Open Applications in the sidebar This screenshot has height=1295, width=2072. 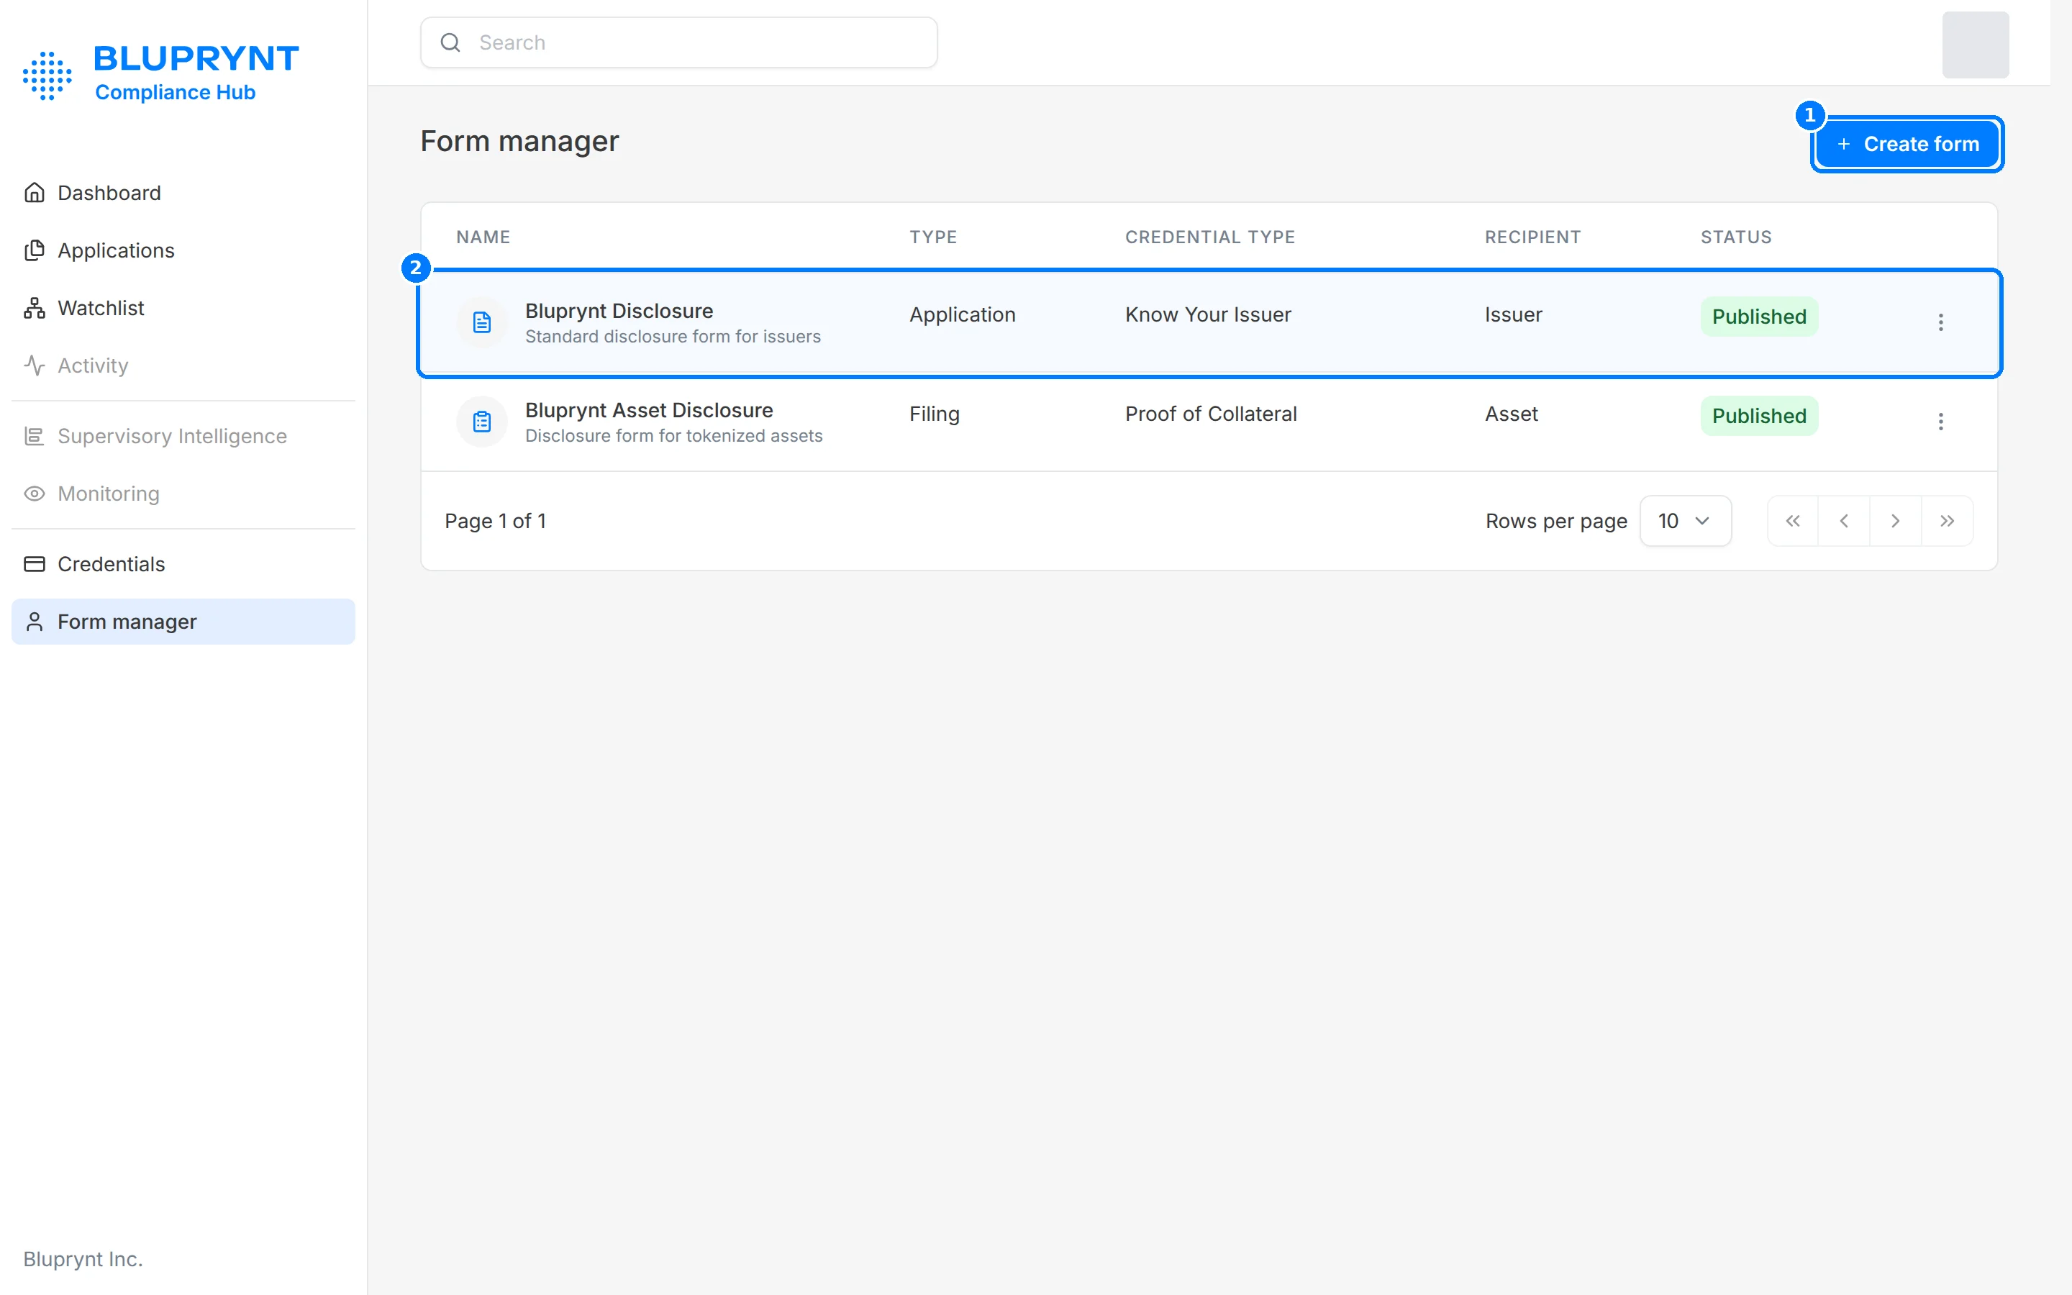tap(183, 250)
